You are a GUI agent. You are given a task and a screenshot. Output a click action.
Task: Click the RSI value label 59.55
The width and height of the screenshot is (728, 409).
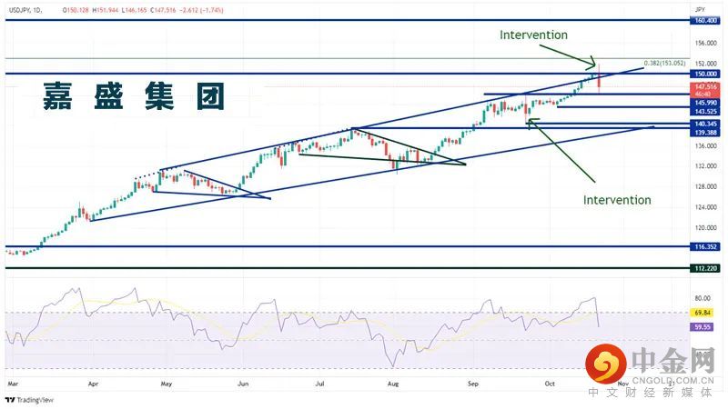(702, 327)
